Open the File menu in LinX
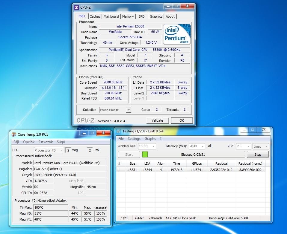The width and height of the screenshot is (287, 234). 121,139
